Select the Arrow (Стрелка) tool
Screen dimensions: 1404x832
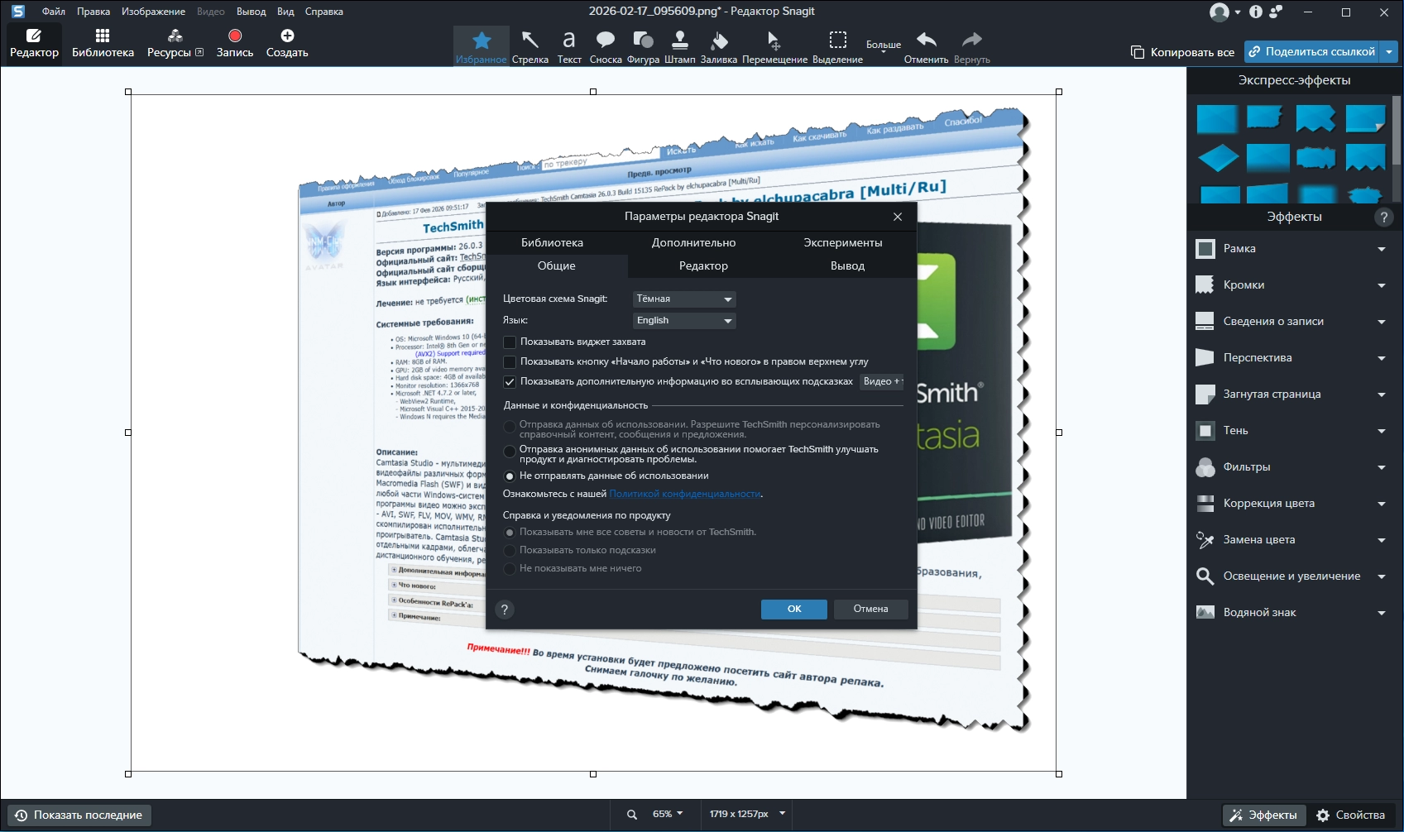coord(529,46)
